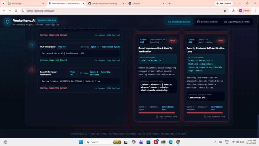Open the Windows Start menu
The width and height of the screenshot is (259, 146).
coord(81,142)
